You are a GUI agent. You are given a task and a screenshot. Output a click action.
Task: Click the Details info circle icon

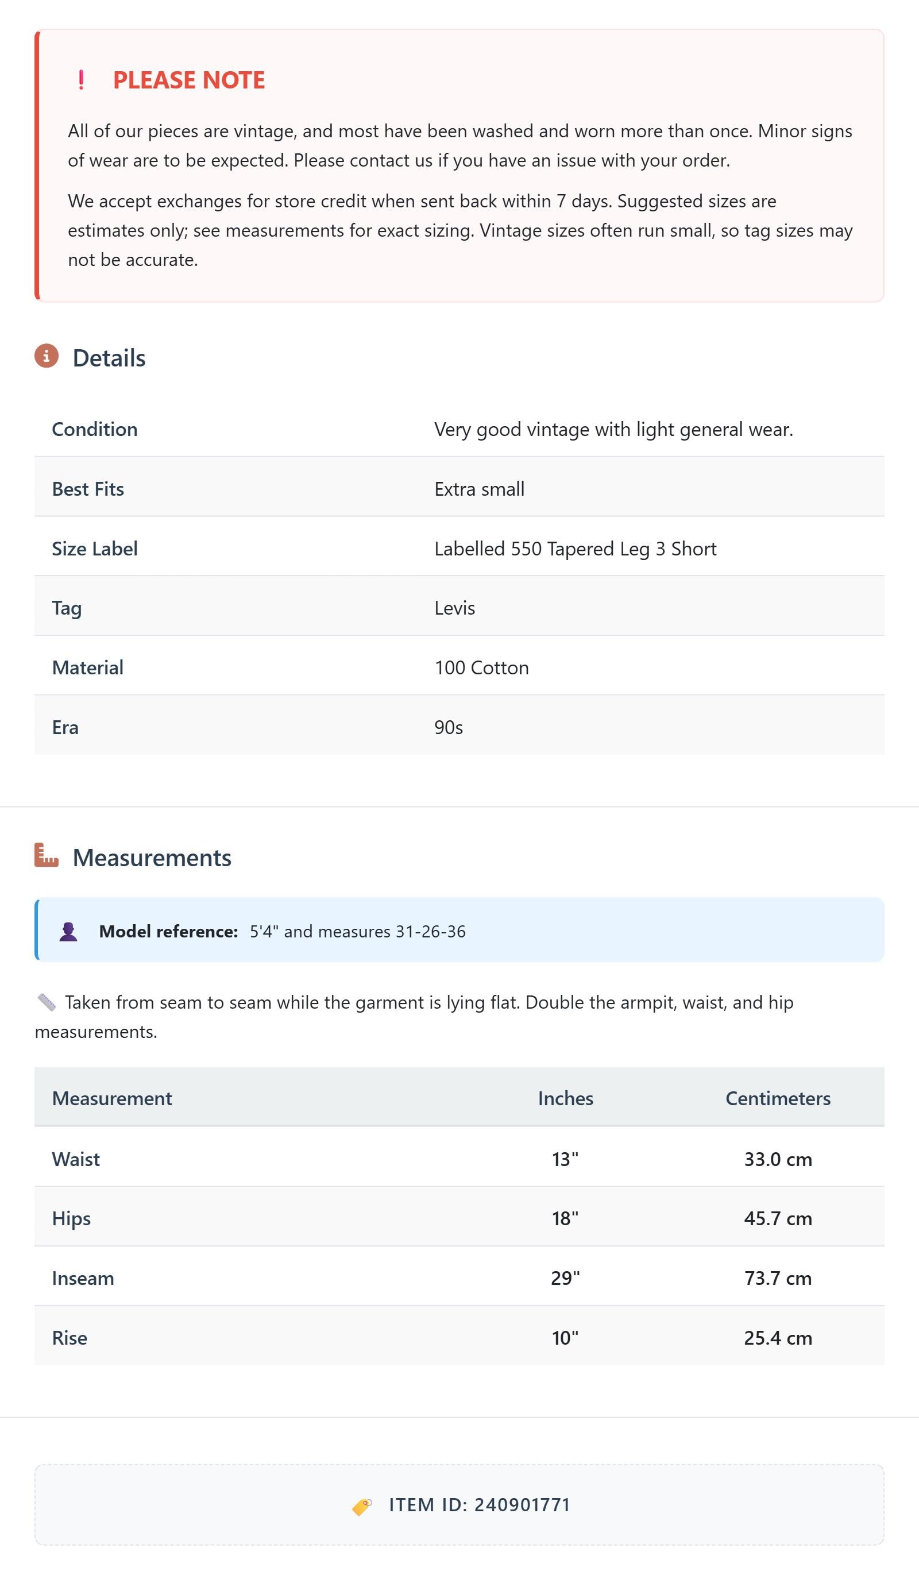(47, 356)
